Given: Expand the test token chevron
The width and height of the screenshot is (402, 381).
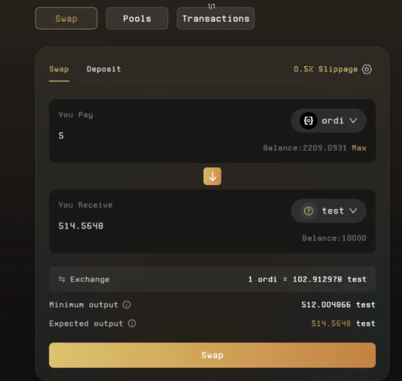Looking at the screenshot, I should [x=353, y=211].
